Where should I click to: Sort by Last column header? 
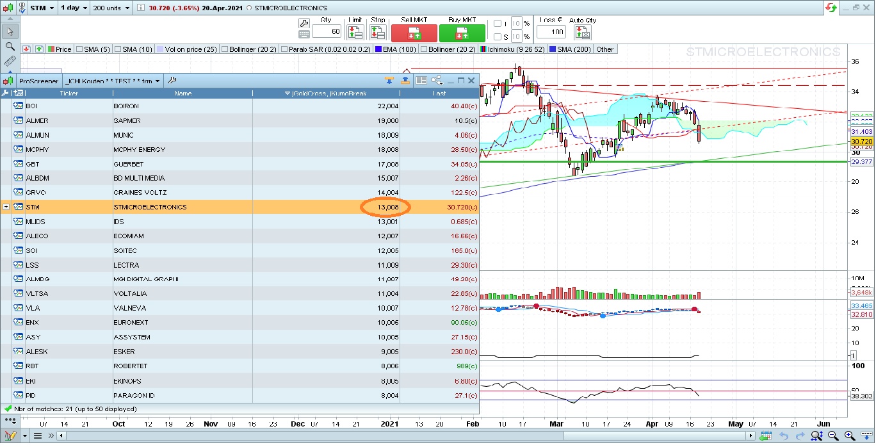pyautogui.click(x=439, y=93)
